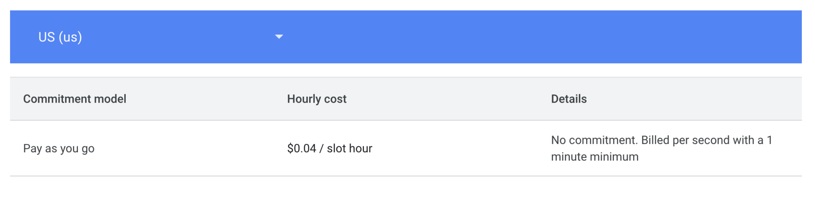Click the 'go' word in Pay as you go
The image size is (815, 198).
(x=88, y=149)
